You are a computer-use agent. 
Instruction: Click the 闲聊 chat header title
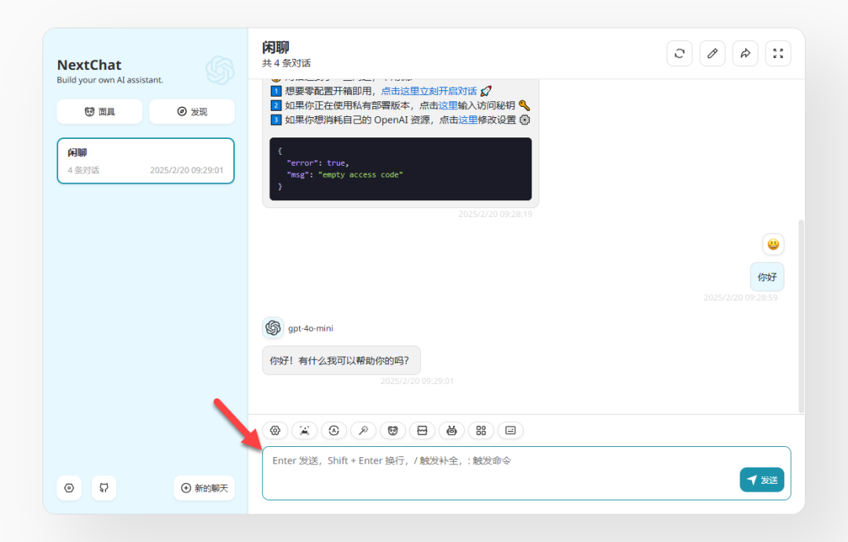coord(276,48)
